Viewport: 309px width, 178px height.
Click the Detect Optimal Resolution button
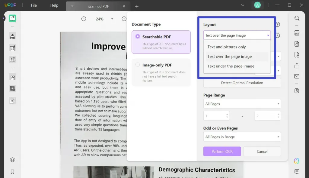coord(242,82)
